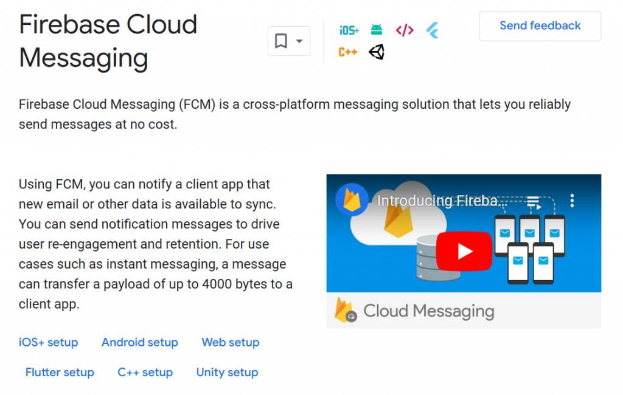Open the Web setup guide
623x395 pixels.
[230, 342]
